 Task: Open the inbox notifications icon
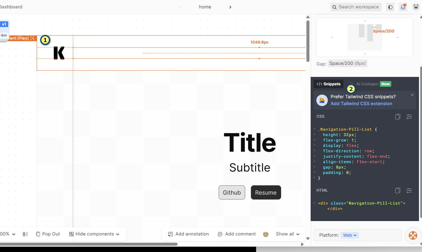(403, 7)
